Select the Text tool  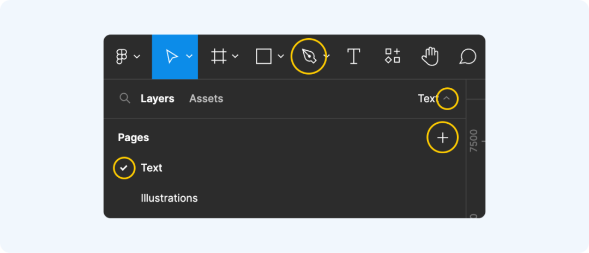pos(353,56)
